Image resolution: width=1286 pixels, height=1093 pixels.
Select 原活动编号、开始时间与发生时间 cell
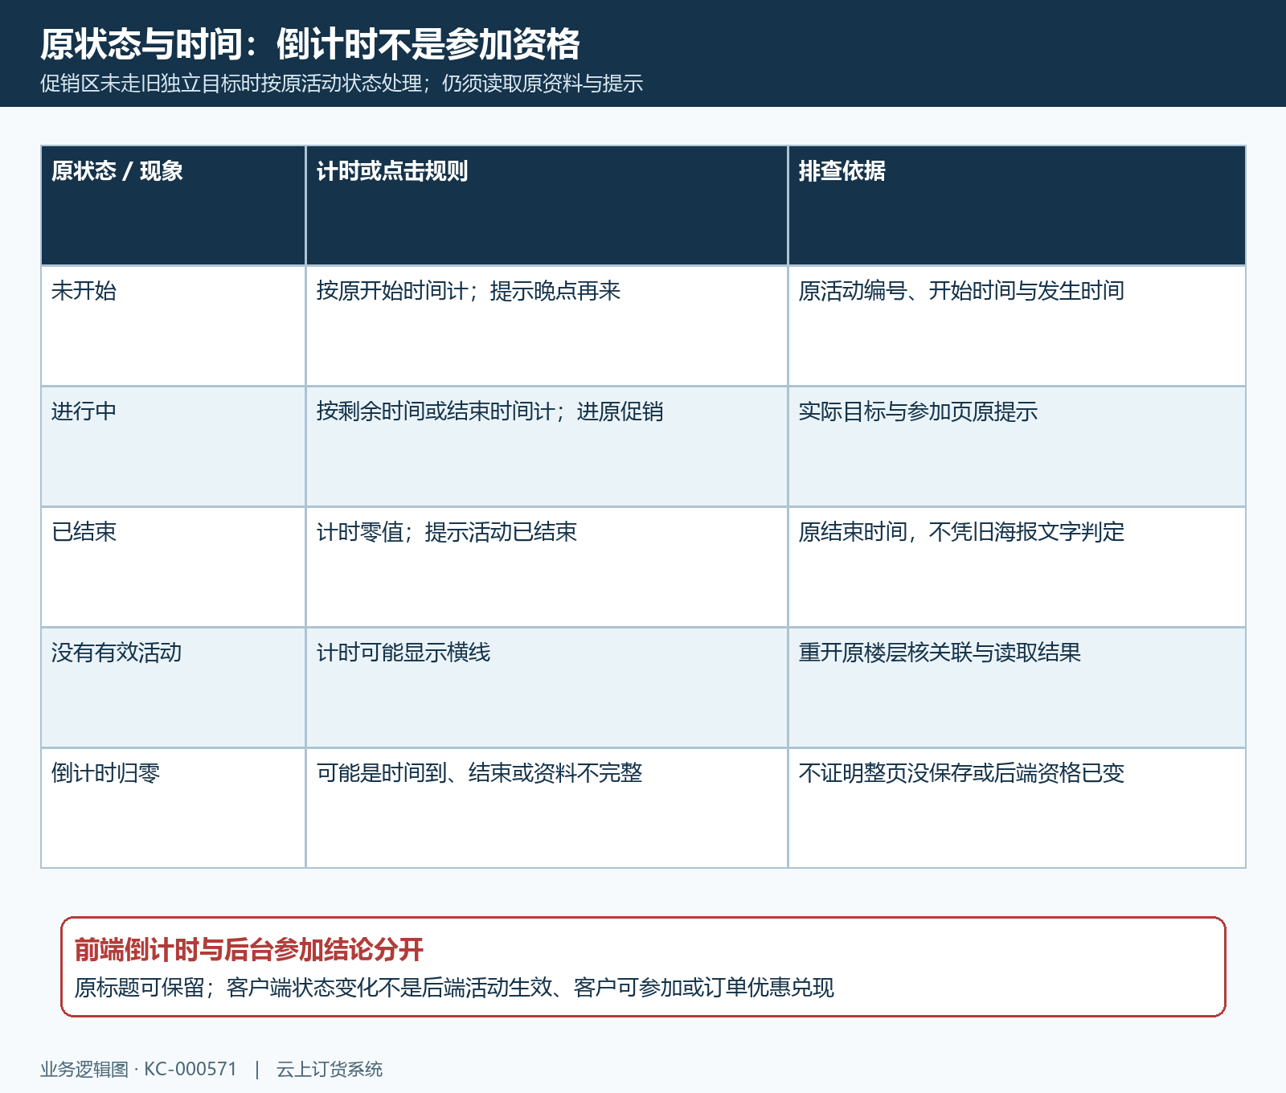click(x=1017, y=325)
